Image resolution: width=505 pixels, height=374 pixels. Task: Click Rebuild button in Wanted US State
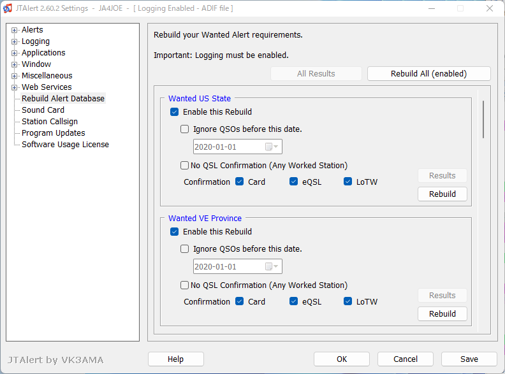(x=443, y=194)
